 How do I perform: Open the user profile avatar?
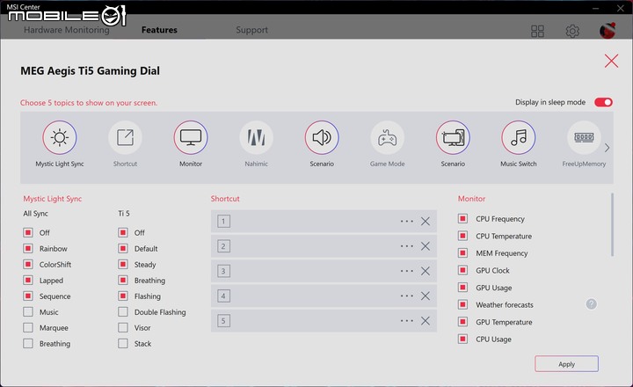pos(608,31)
